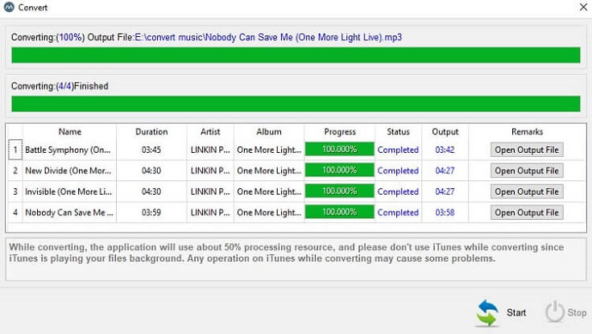Image resolution: width=592 pixels, height=334 pixels.
Task: Select the "Battle Symphony (On..." track name
Action: tap(68, 150)
